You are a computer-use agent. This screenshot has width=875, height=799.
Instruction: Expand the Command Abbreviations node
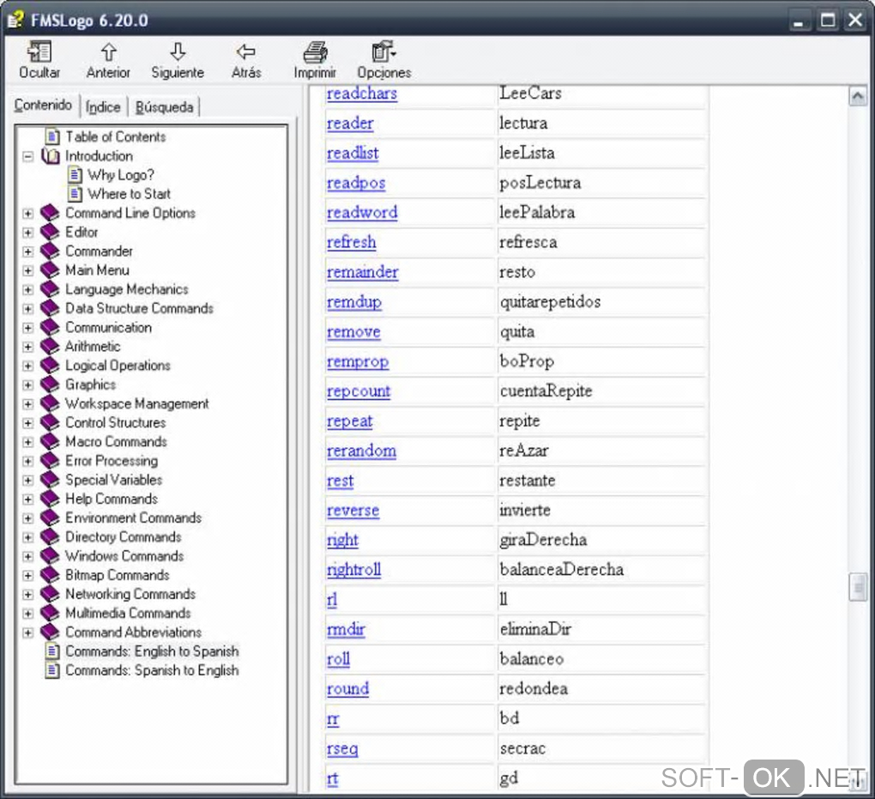[28, 633]
